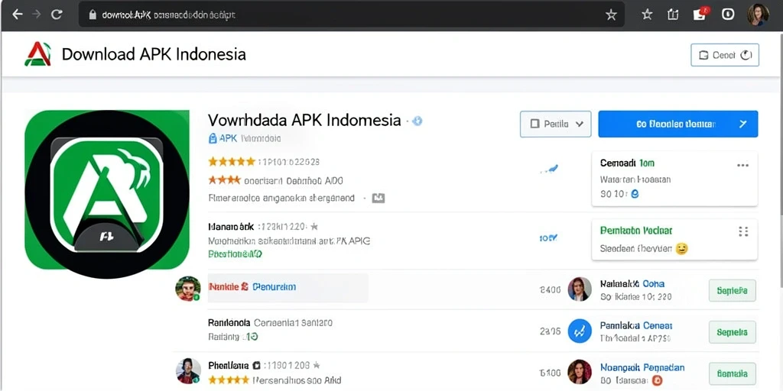Click the blue APK lock icon under title
Image resolution: width=783 pixels, height=391 pixels.
click(x=213, y=139)
